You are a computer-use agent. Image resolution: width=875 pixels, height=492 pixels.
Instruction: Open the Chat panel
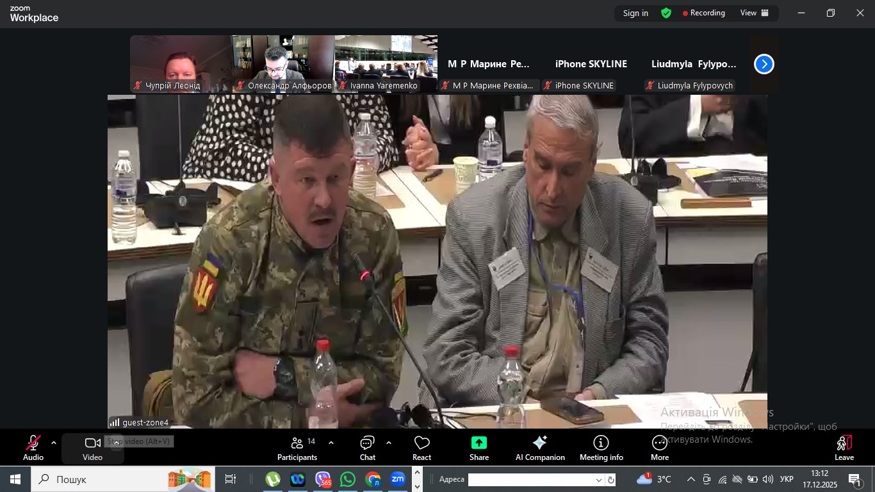point(368,448)
